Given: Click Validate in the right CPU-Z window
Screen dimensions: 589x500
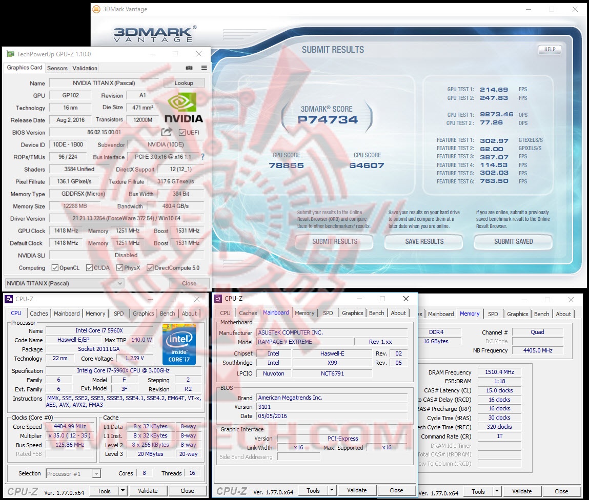Looking at the screenshot, I should click(522, 491).
